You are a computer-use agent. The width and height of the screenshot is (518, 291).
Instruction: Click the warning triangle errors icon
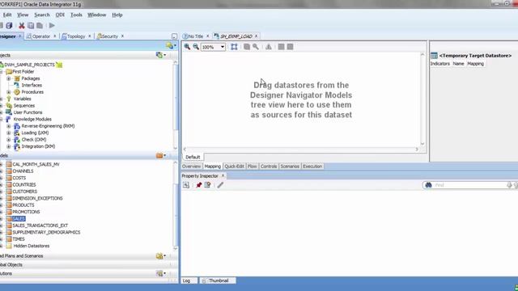(x=269, y=47)
